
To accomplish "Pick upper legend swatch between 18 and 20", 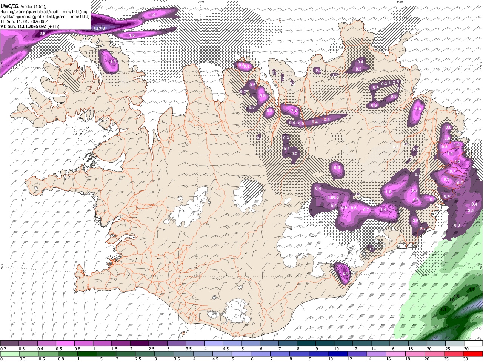I will [417, 343].
